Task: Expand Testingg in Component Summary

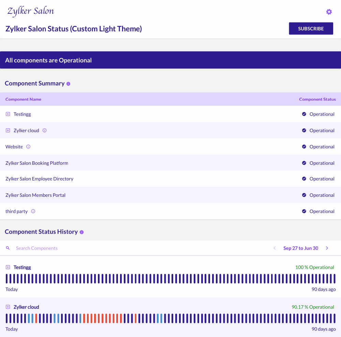Action: coord(8,114)
